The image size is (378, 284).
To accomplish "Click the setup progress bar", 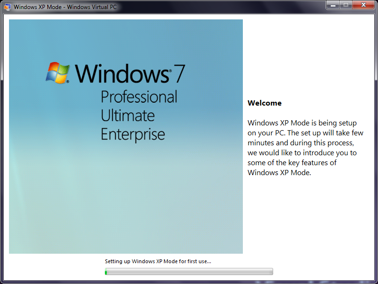I will coord(189,271).
